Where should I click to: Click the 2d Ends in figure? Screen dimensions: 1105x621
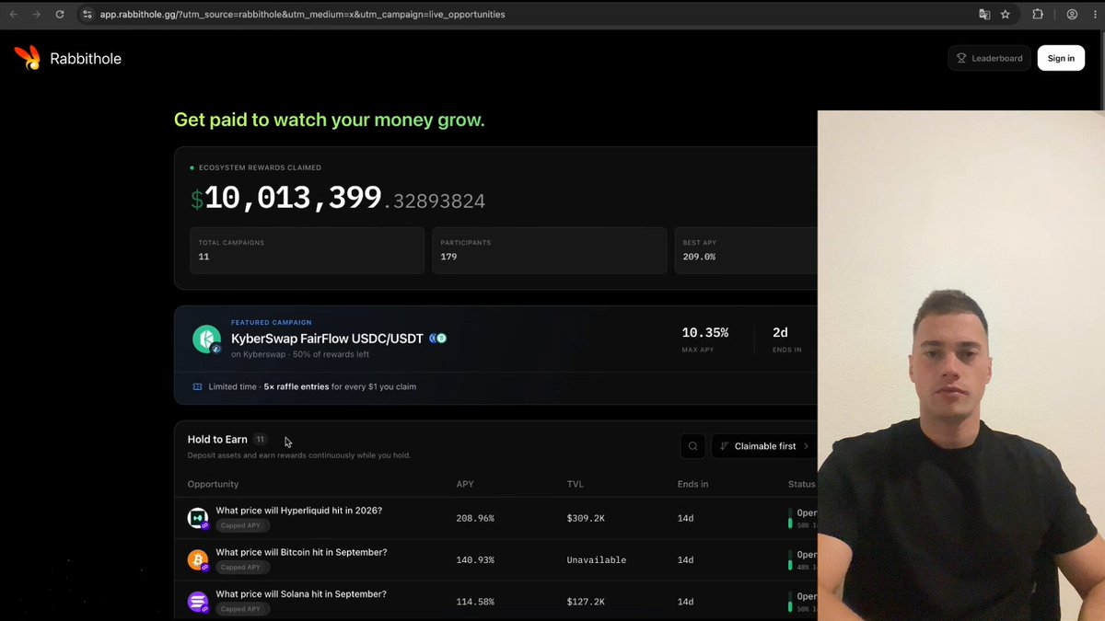(x=779, y=332)
